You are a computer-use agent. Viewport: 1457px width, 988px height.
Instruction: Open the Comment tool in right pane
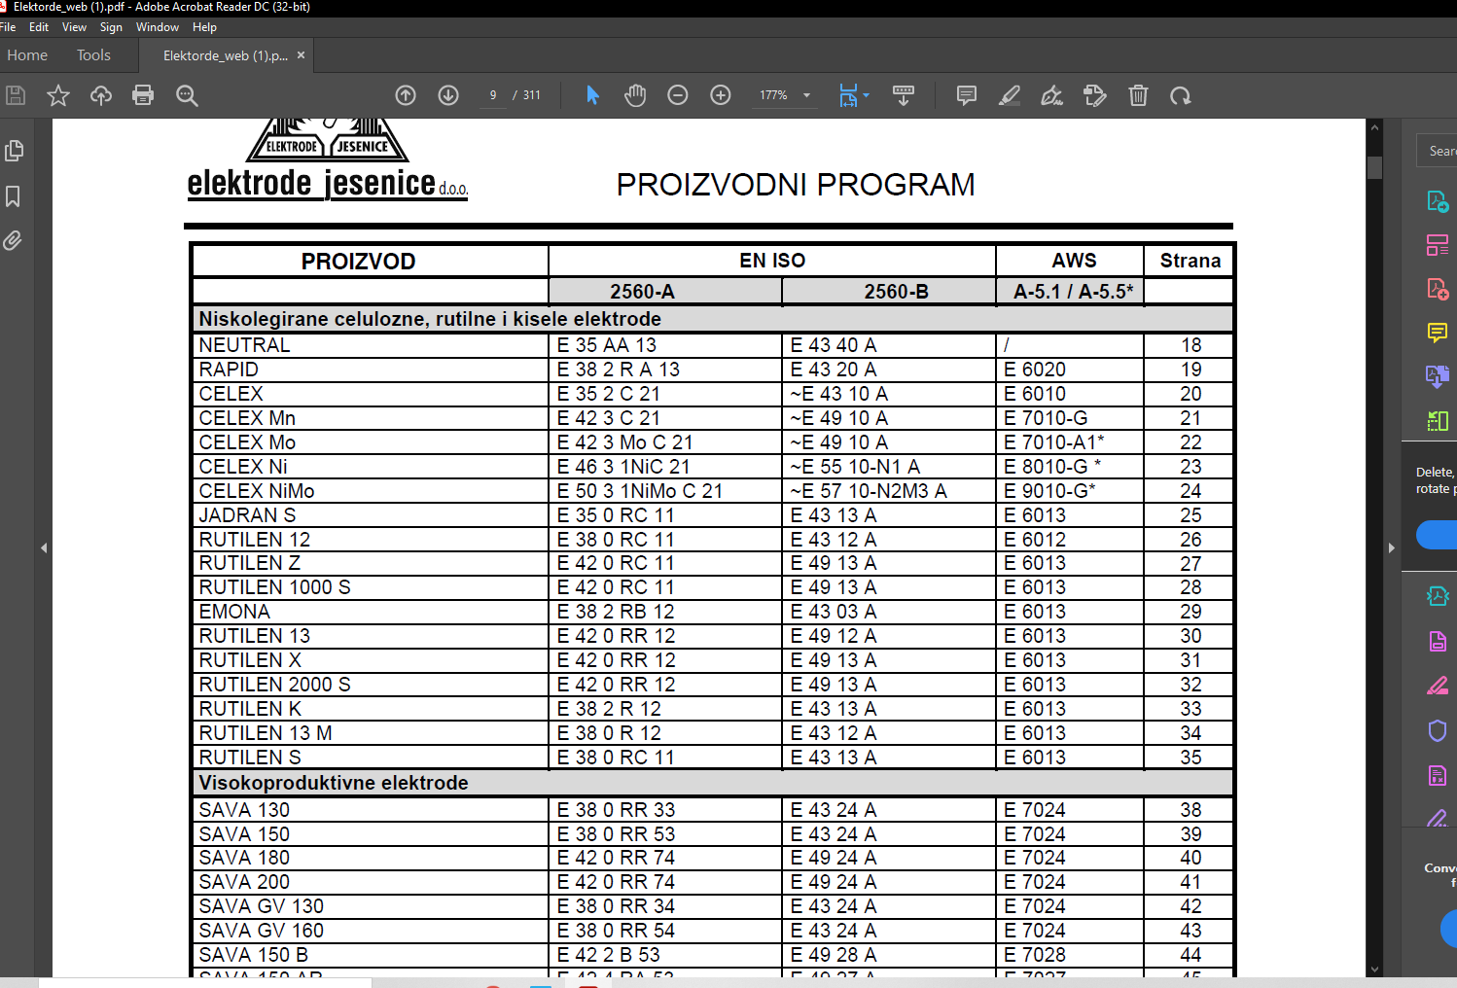click(x=1438, y=333)
